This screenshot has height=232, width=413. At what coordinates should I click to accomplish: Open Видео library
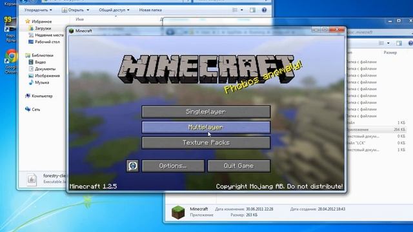point(37,62)
